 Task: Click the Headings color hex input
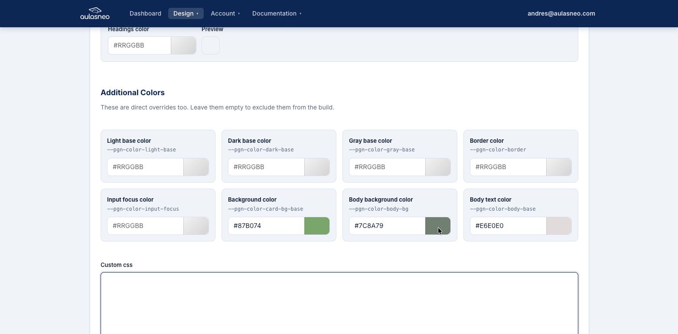[139, 45]
